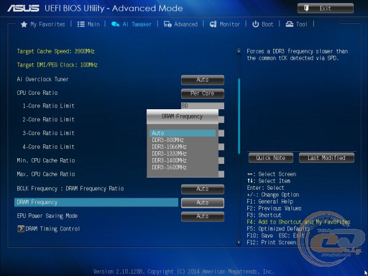Image resolution: width=368 pixels, height=276 pixels.
Task: Open the EPU Power Saving Mode dropdown
Action: (x=202, y=216)
